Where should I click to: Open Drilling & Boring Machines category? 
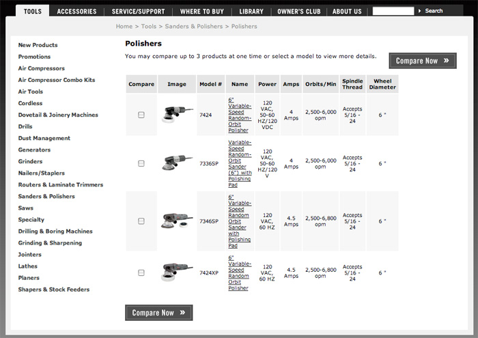pyautogui.click(x=55, y=231)
